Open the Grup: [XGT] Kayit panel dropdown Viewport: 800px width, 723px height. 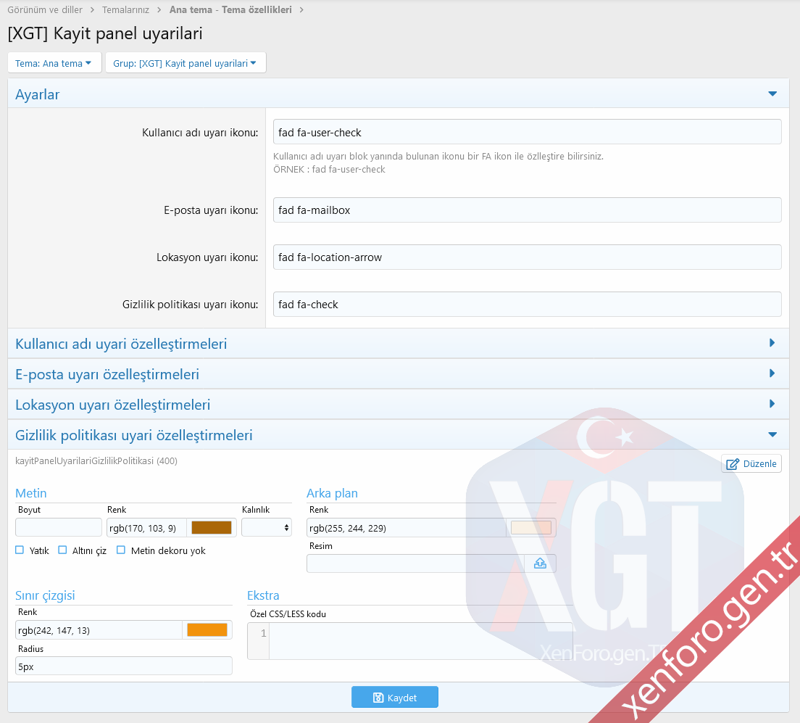click(185, 63)
